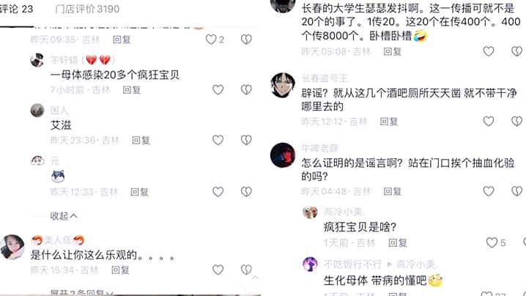Reply to '疯狂宝贝是啥?' comment

(398, 243)
